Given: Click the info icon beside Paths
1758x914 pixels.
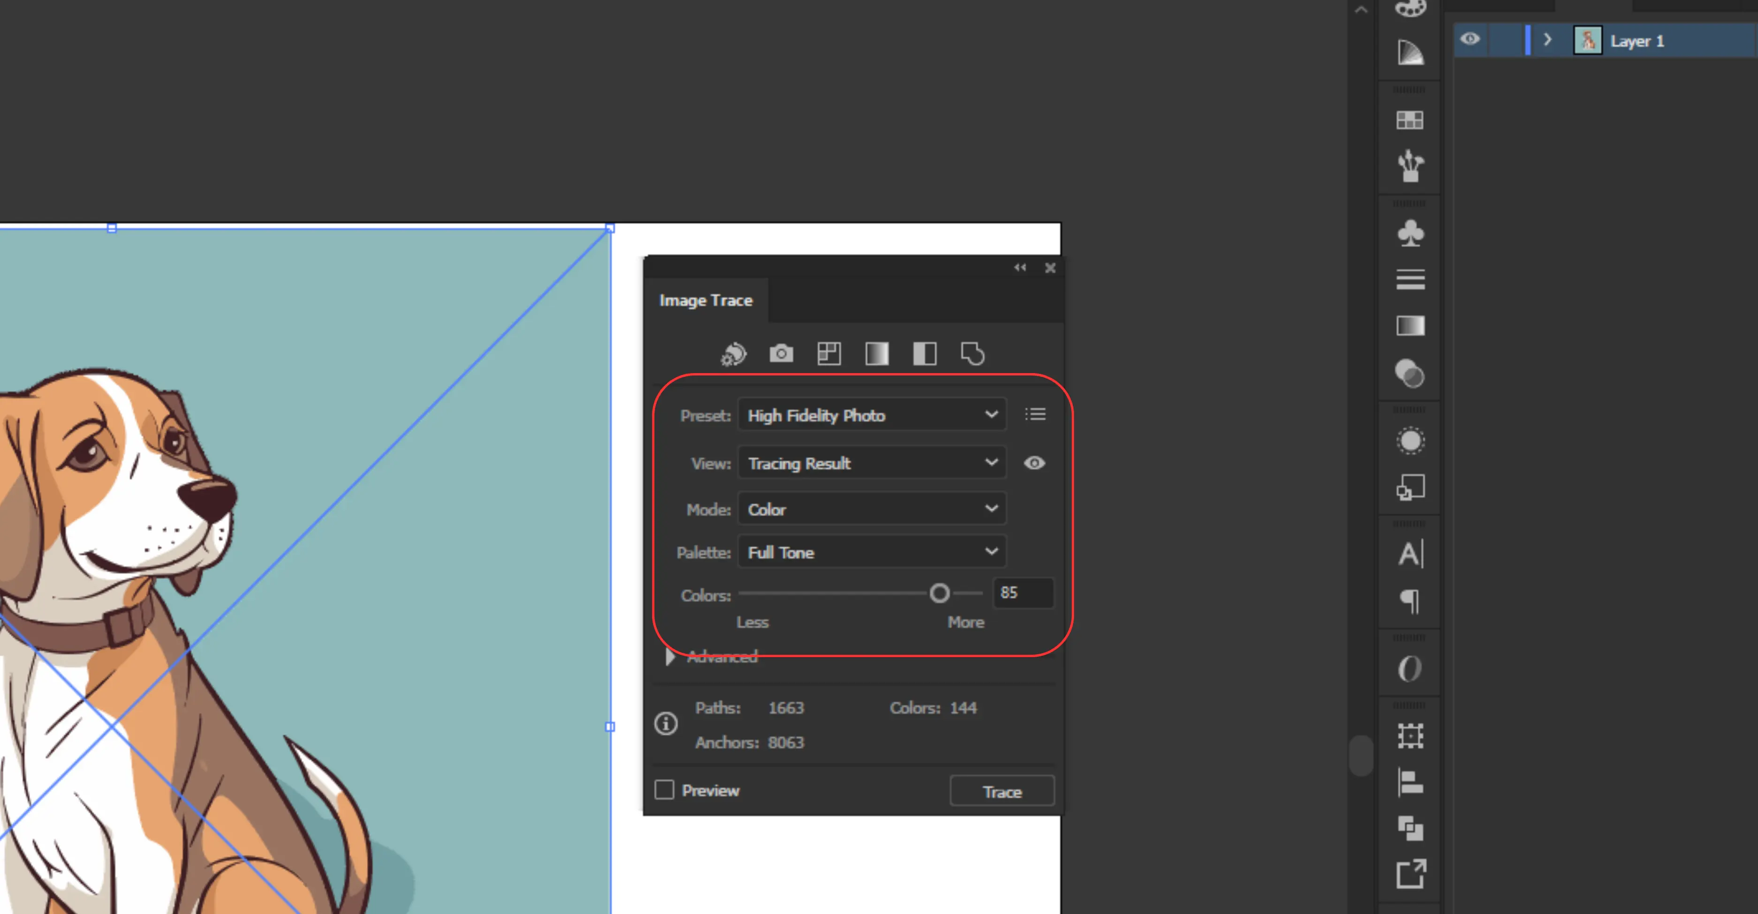Looking at the screenshot, I should click(666, 724).
